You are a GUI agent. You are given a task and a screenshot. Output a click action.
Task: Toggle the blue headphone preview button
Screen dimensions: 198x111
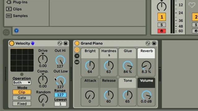tap(16, 31)
